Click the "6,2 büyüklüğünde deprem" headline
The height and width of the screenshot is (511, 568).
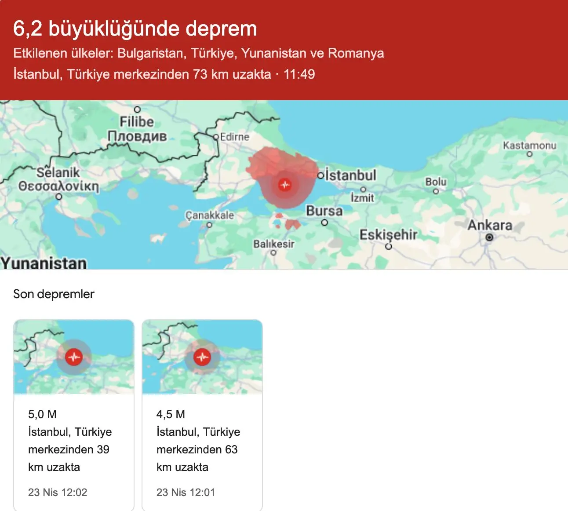(135, 29)
